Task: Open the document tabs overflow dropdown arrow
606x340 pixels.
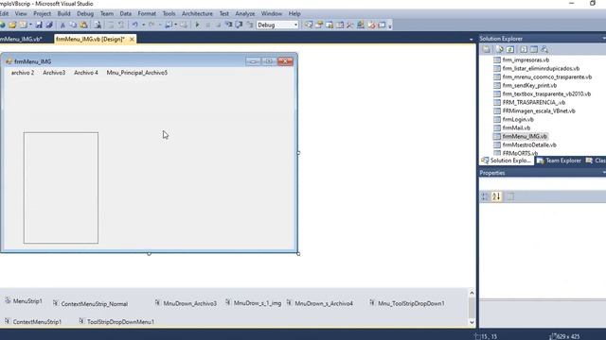Action: [x=471, y=40]
